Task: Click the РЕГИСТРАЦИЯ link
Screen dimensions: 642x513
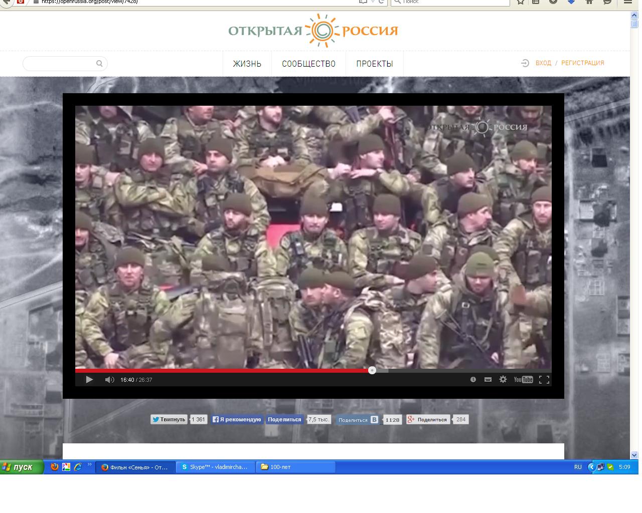Action: coord(582,63)
